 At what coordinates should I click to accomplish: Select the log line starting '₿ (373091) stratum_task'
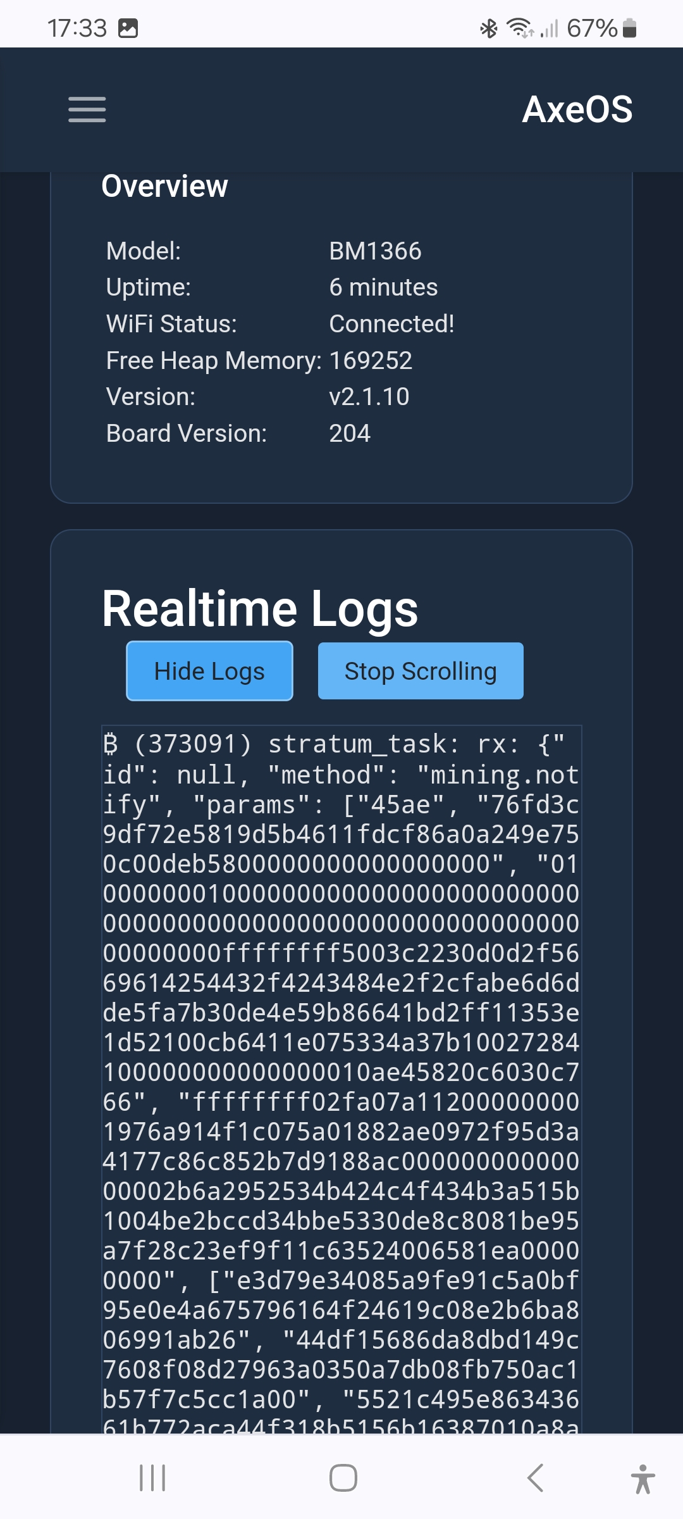[334, 744]
